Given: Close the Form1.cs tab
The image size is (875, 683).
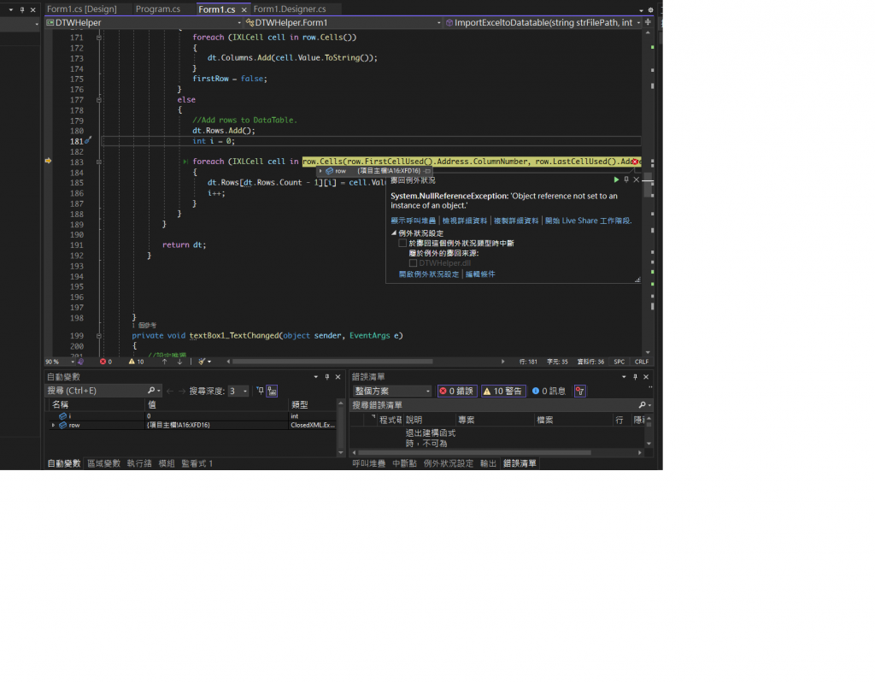Looking at the screenshot, I should click(x=244, y=9).
